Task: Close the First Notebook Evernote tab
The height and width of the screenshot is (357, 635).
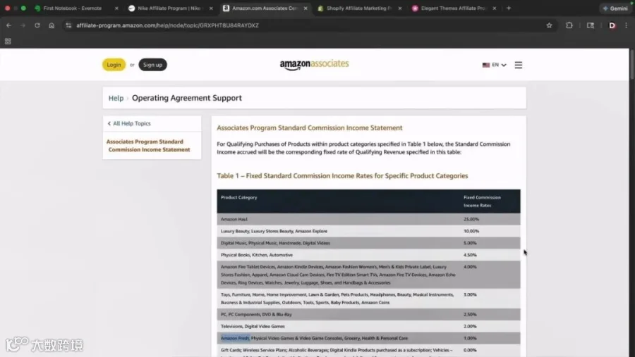Action: (x=116, y=8)
